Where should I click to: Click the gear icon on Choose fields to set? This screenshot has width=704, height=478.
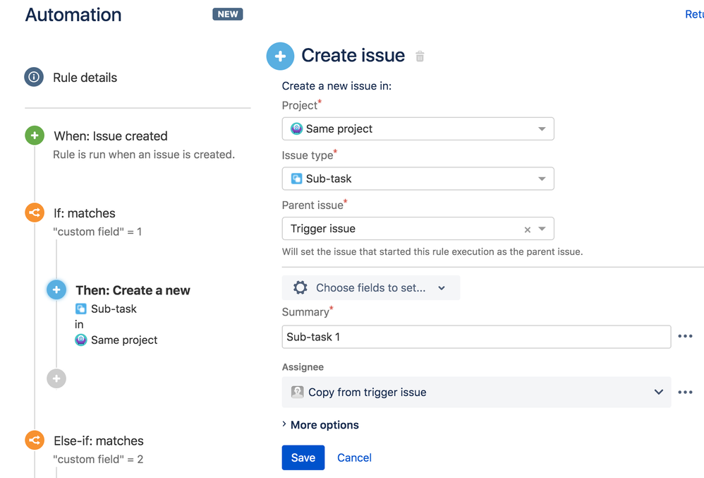point(300,287)
